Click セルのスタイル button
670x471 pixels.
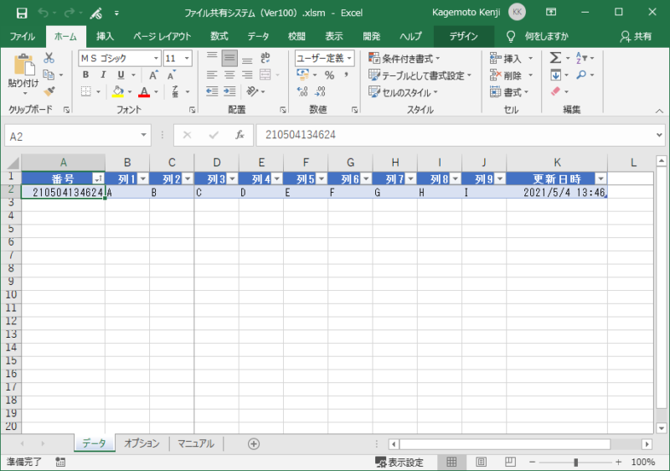click(x=403, y=92)
